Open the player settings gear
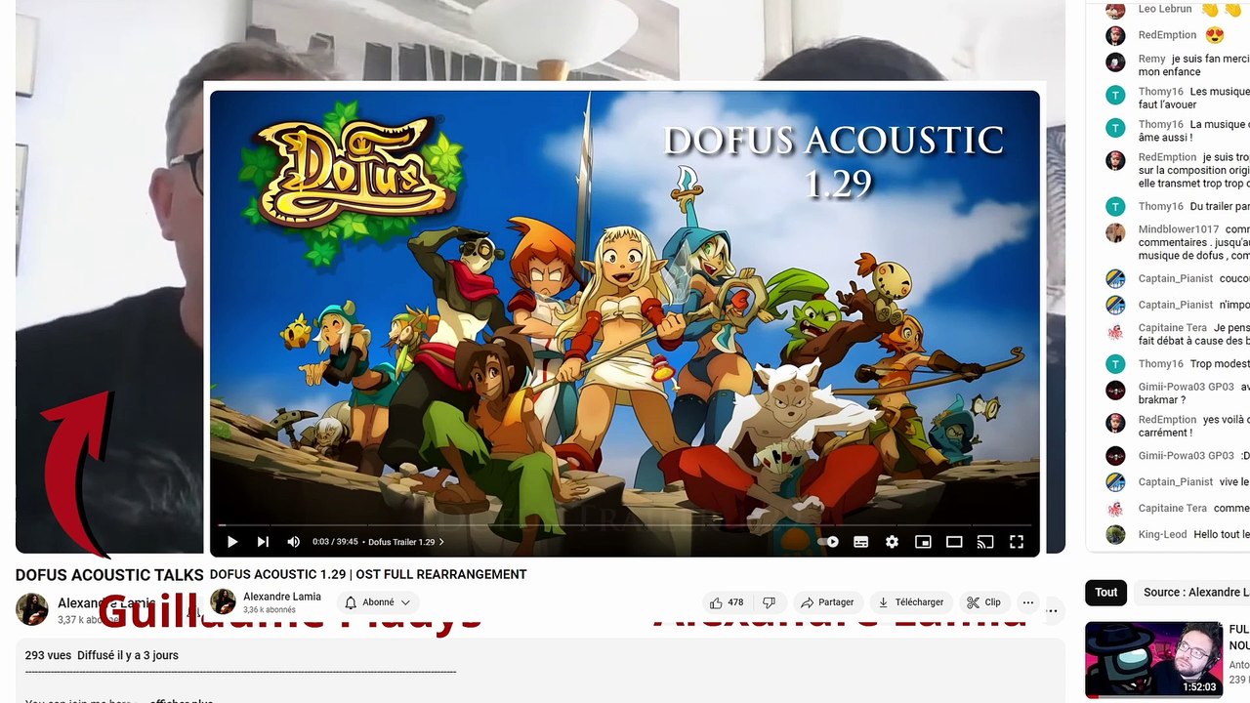1250x703 pixels. (892, 542)
